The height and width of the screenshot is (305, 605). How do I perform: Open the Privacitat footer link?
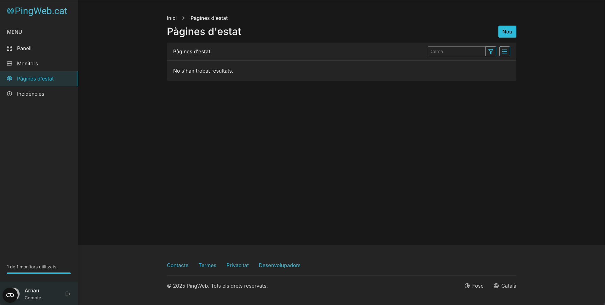238,265
